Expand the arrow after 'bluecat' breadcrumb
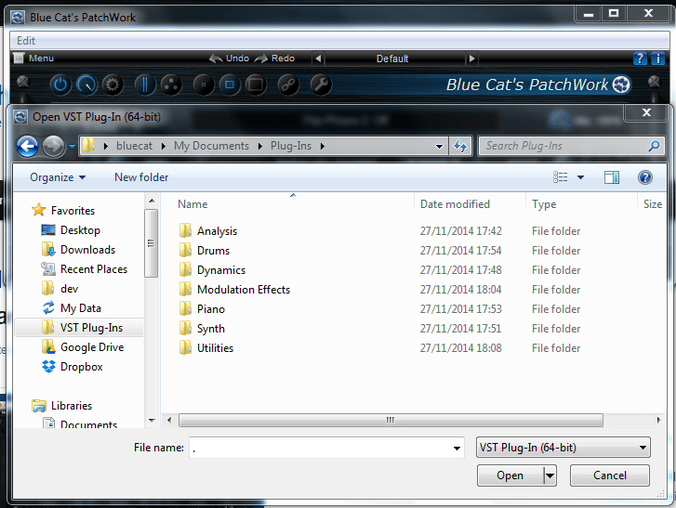 coord(164,146)
